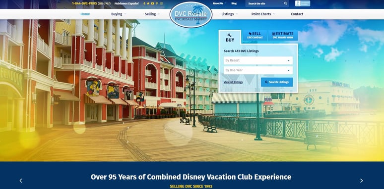Open the Blog link
The width and height of the screenshot is (384, 189).
click(x=234, y=3)
